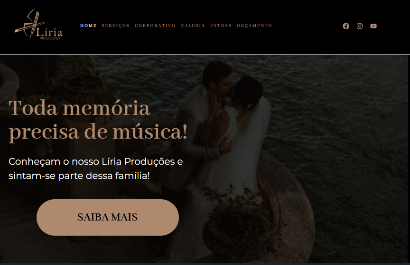The width and height of the screenshot is (410, 265).
Task: Click the 'Toda memória' heading line
Action: click(80, 108)
